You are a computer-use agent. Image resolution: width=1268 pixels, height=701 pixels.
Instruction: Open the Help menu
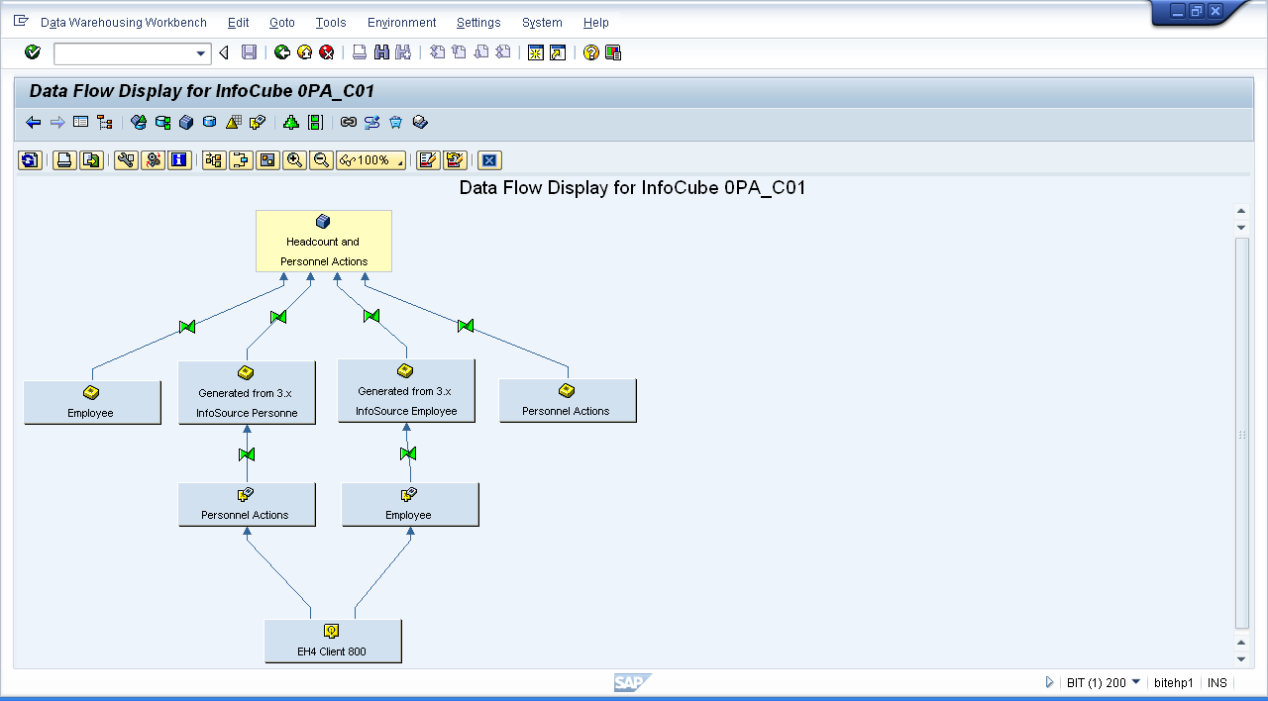[x=595, y=23]
